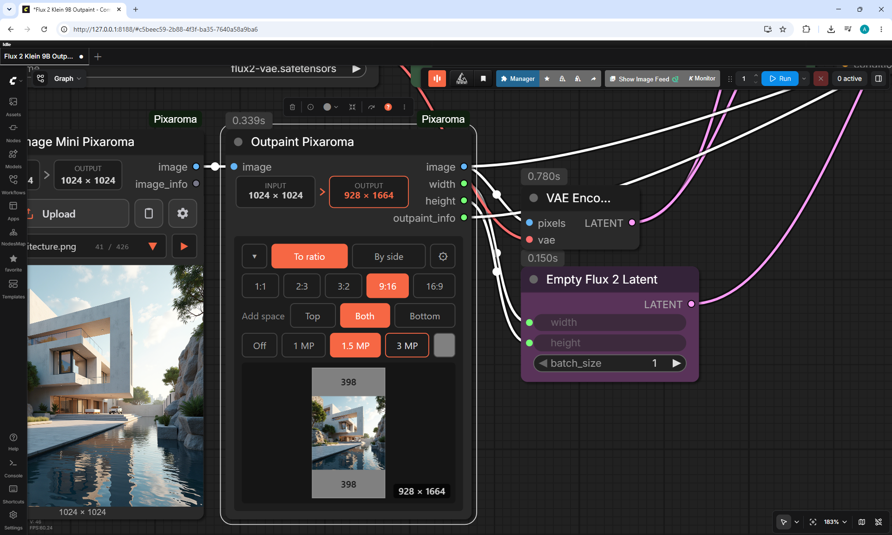Choose the 1:1 aspect ratio
Viewport: 892px width, 535px height.
[x=260, y=286]
